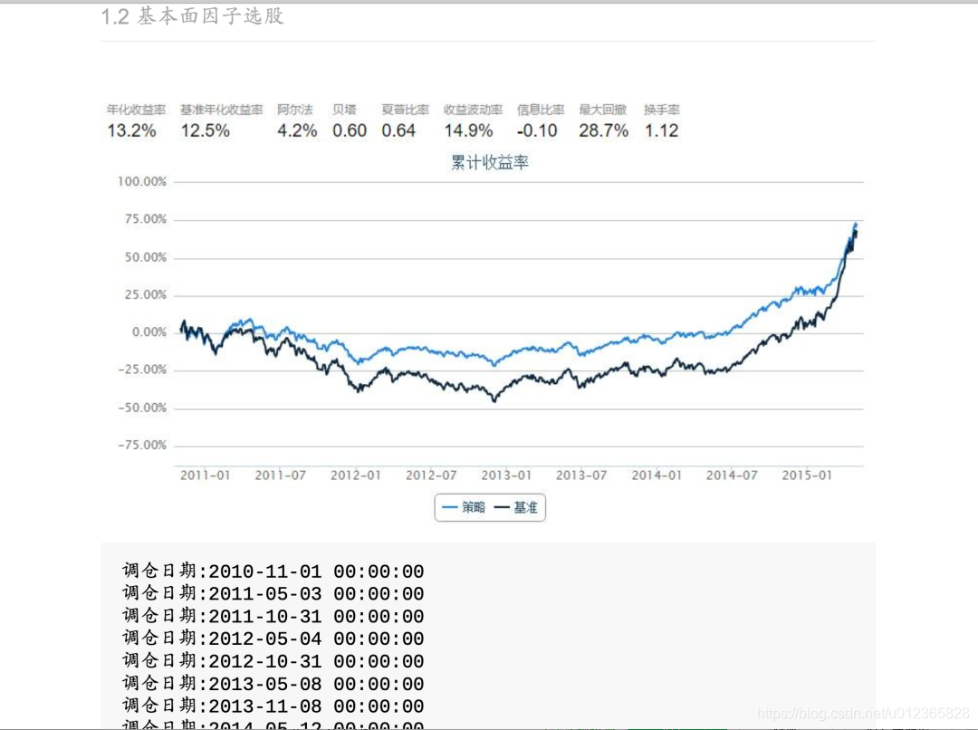Select the 最大回撤 value 28.7%
The height and width of the screenshot is (730, 978).
click(603, 130)
